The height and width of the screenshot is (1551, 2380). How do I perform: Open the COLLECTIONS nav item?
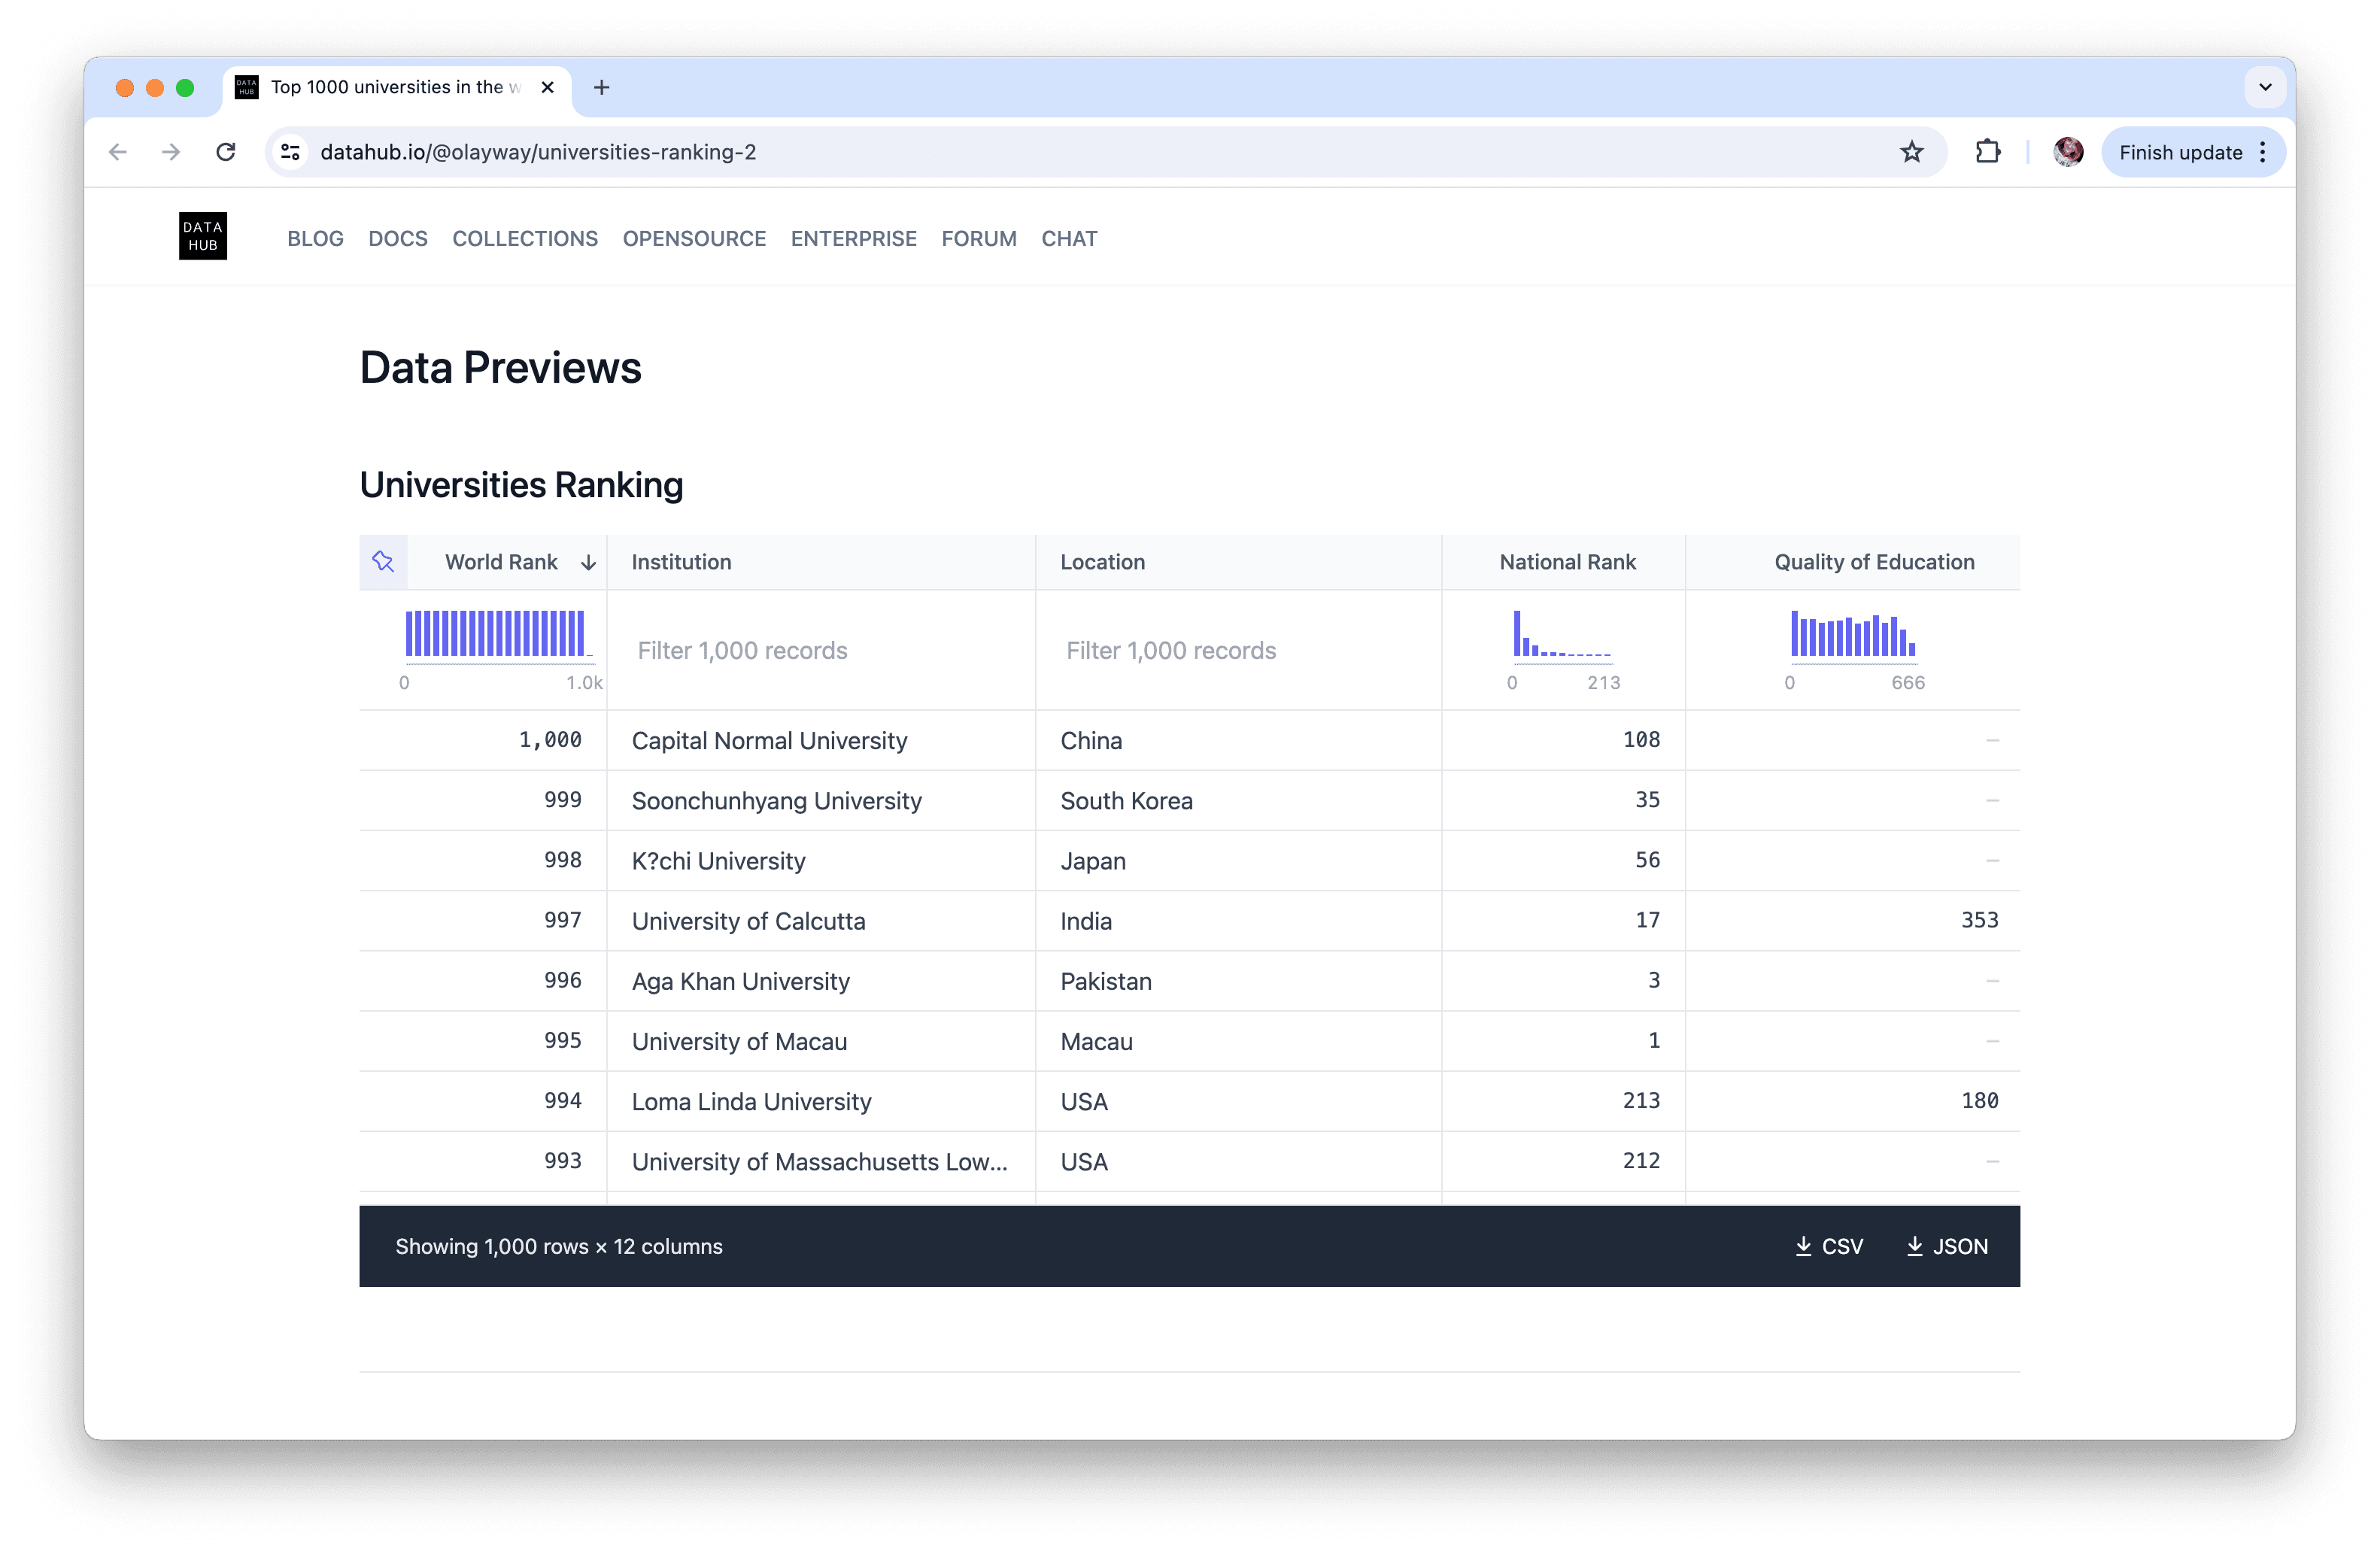tap(524, 239)
